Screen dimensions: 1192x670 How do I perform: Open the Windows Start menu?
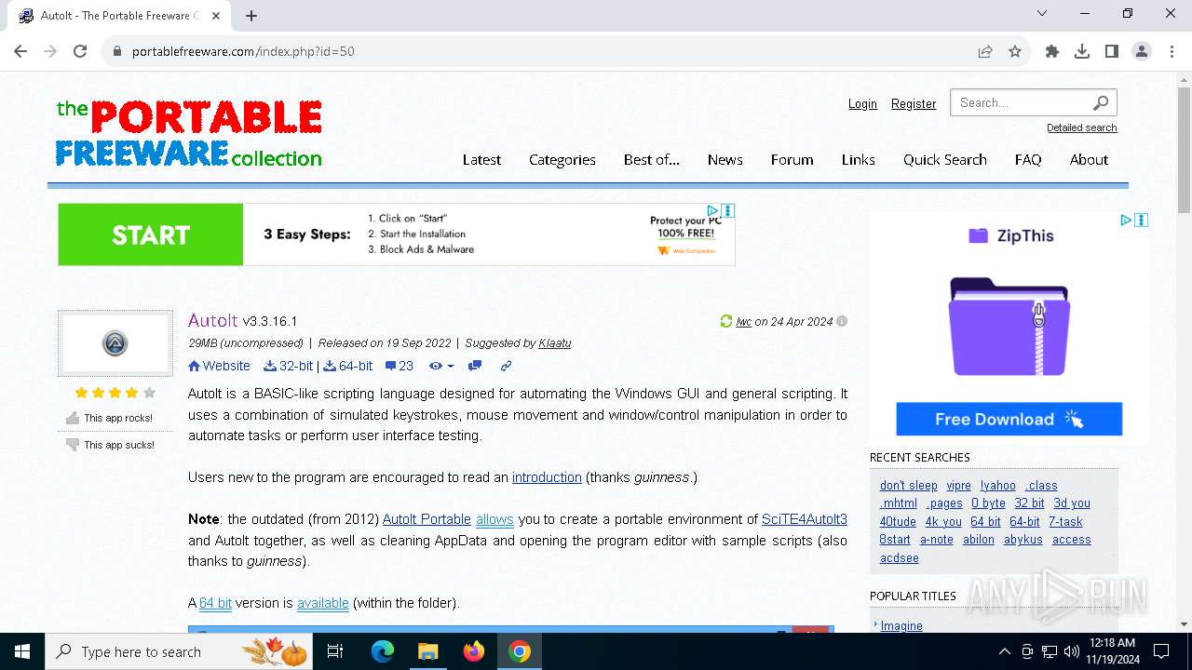click(x=21, y=651)
